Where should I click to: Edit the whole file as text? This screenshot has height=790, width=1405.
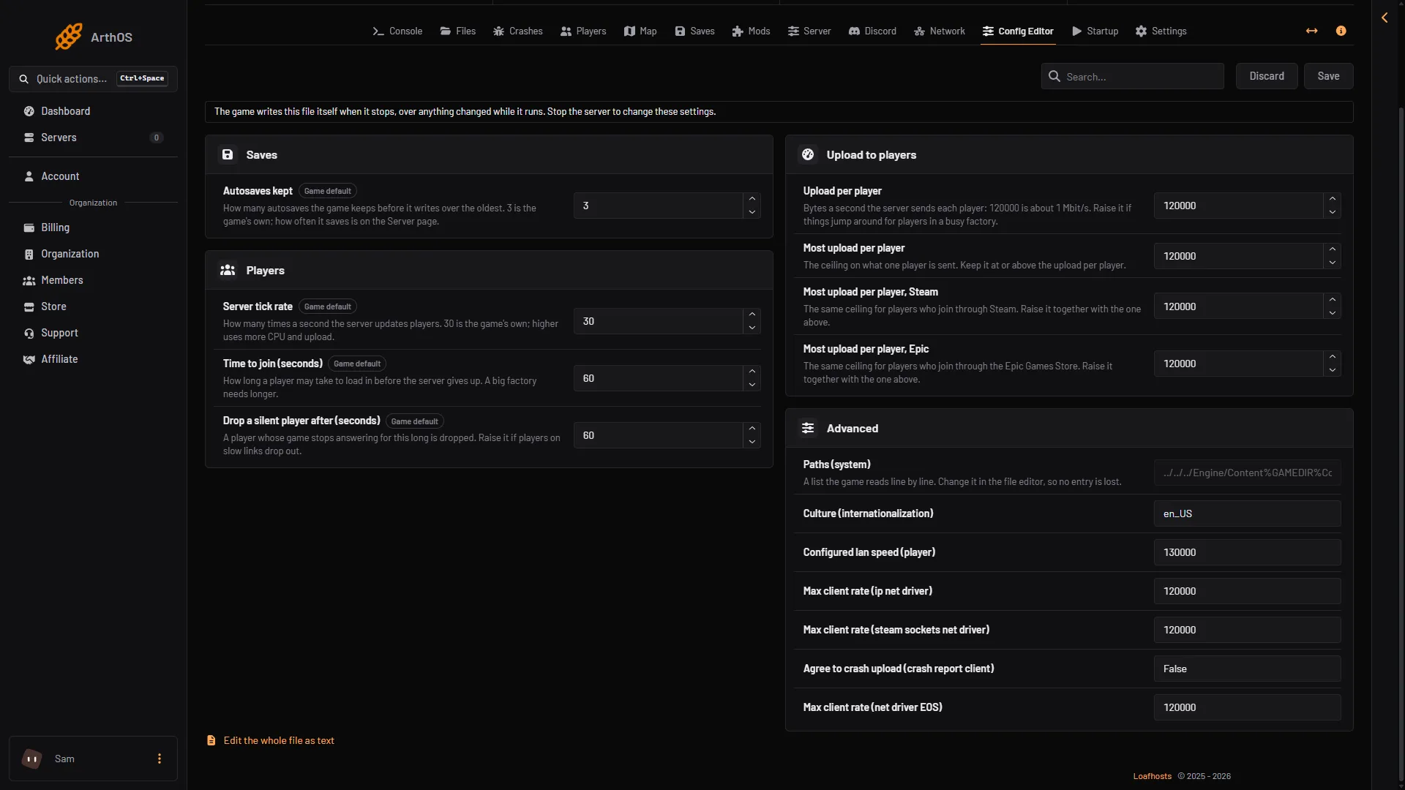[x=270, y=740]
